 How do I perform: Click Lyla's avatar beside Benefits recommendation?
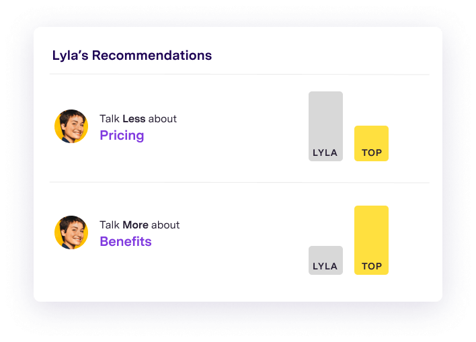(x=71, y=232)
